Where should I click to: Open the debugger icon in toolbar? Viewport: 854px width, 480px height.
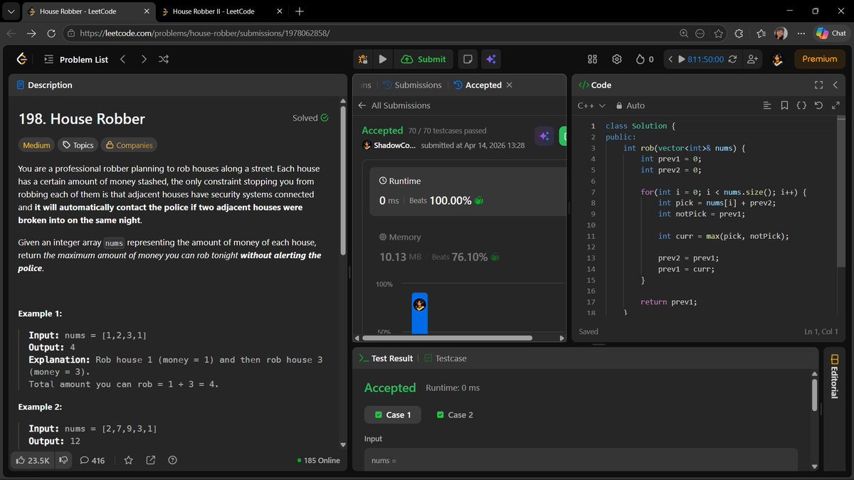click(363, 59)
